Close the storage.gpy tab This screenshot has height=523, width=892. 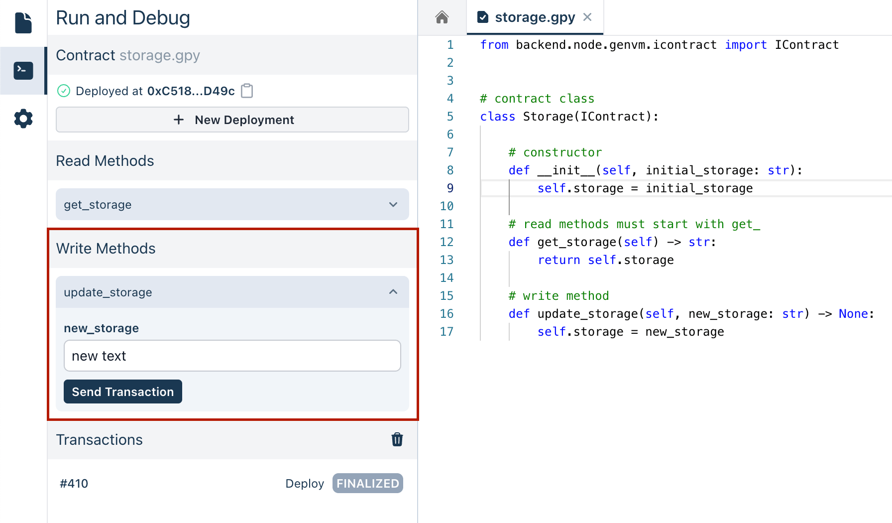click(x=587, y=17)
